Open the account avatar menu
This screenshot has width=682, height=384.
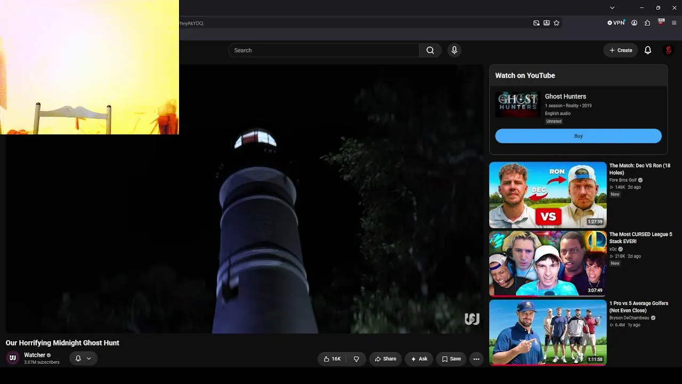[x=669, y=50]
